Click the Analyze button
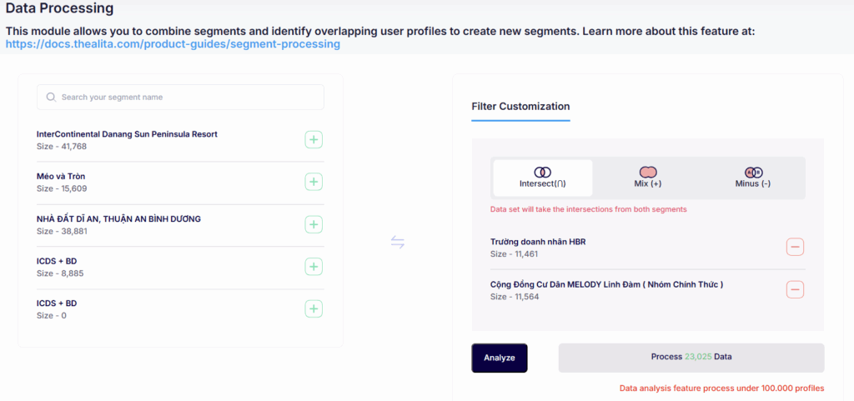The image size is (854, 401). (x=500, y=358)
